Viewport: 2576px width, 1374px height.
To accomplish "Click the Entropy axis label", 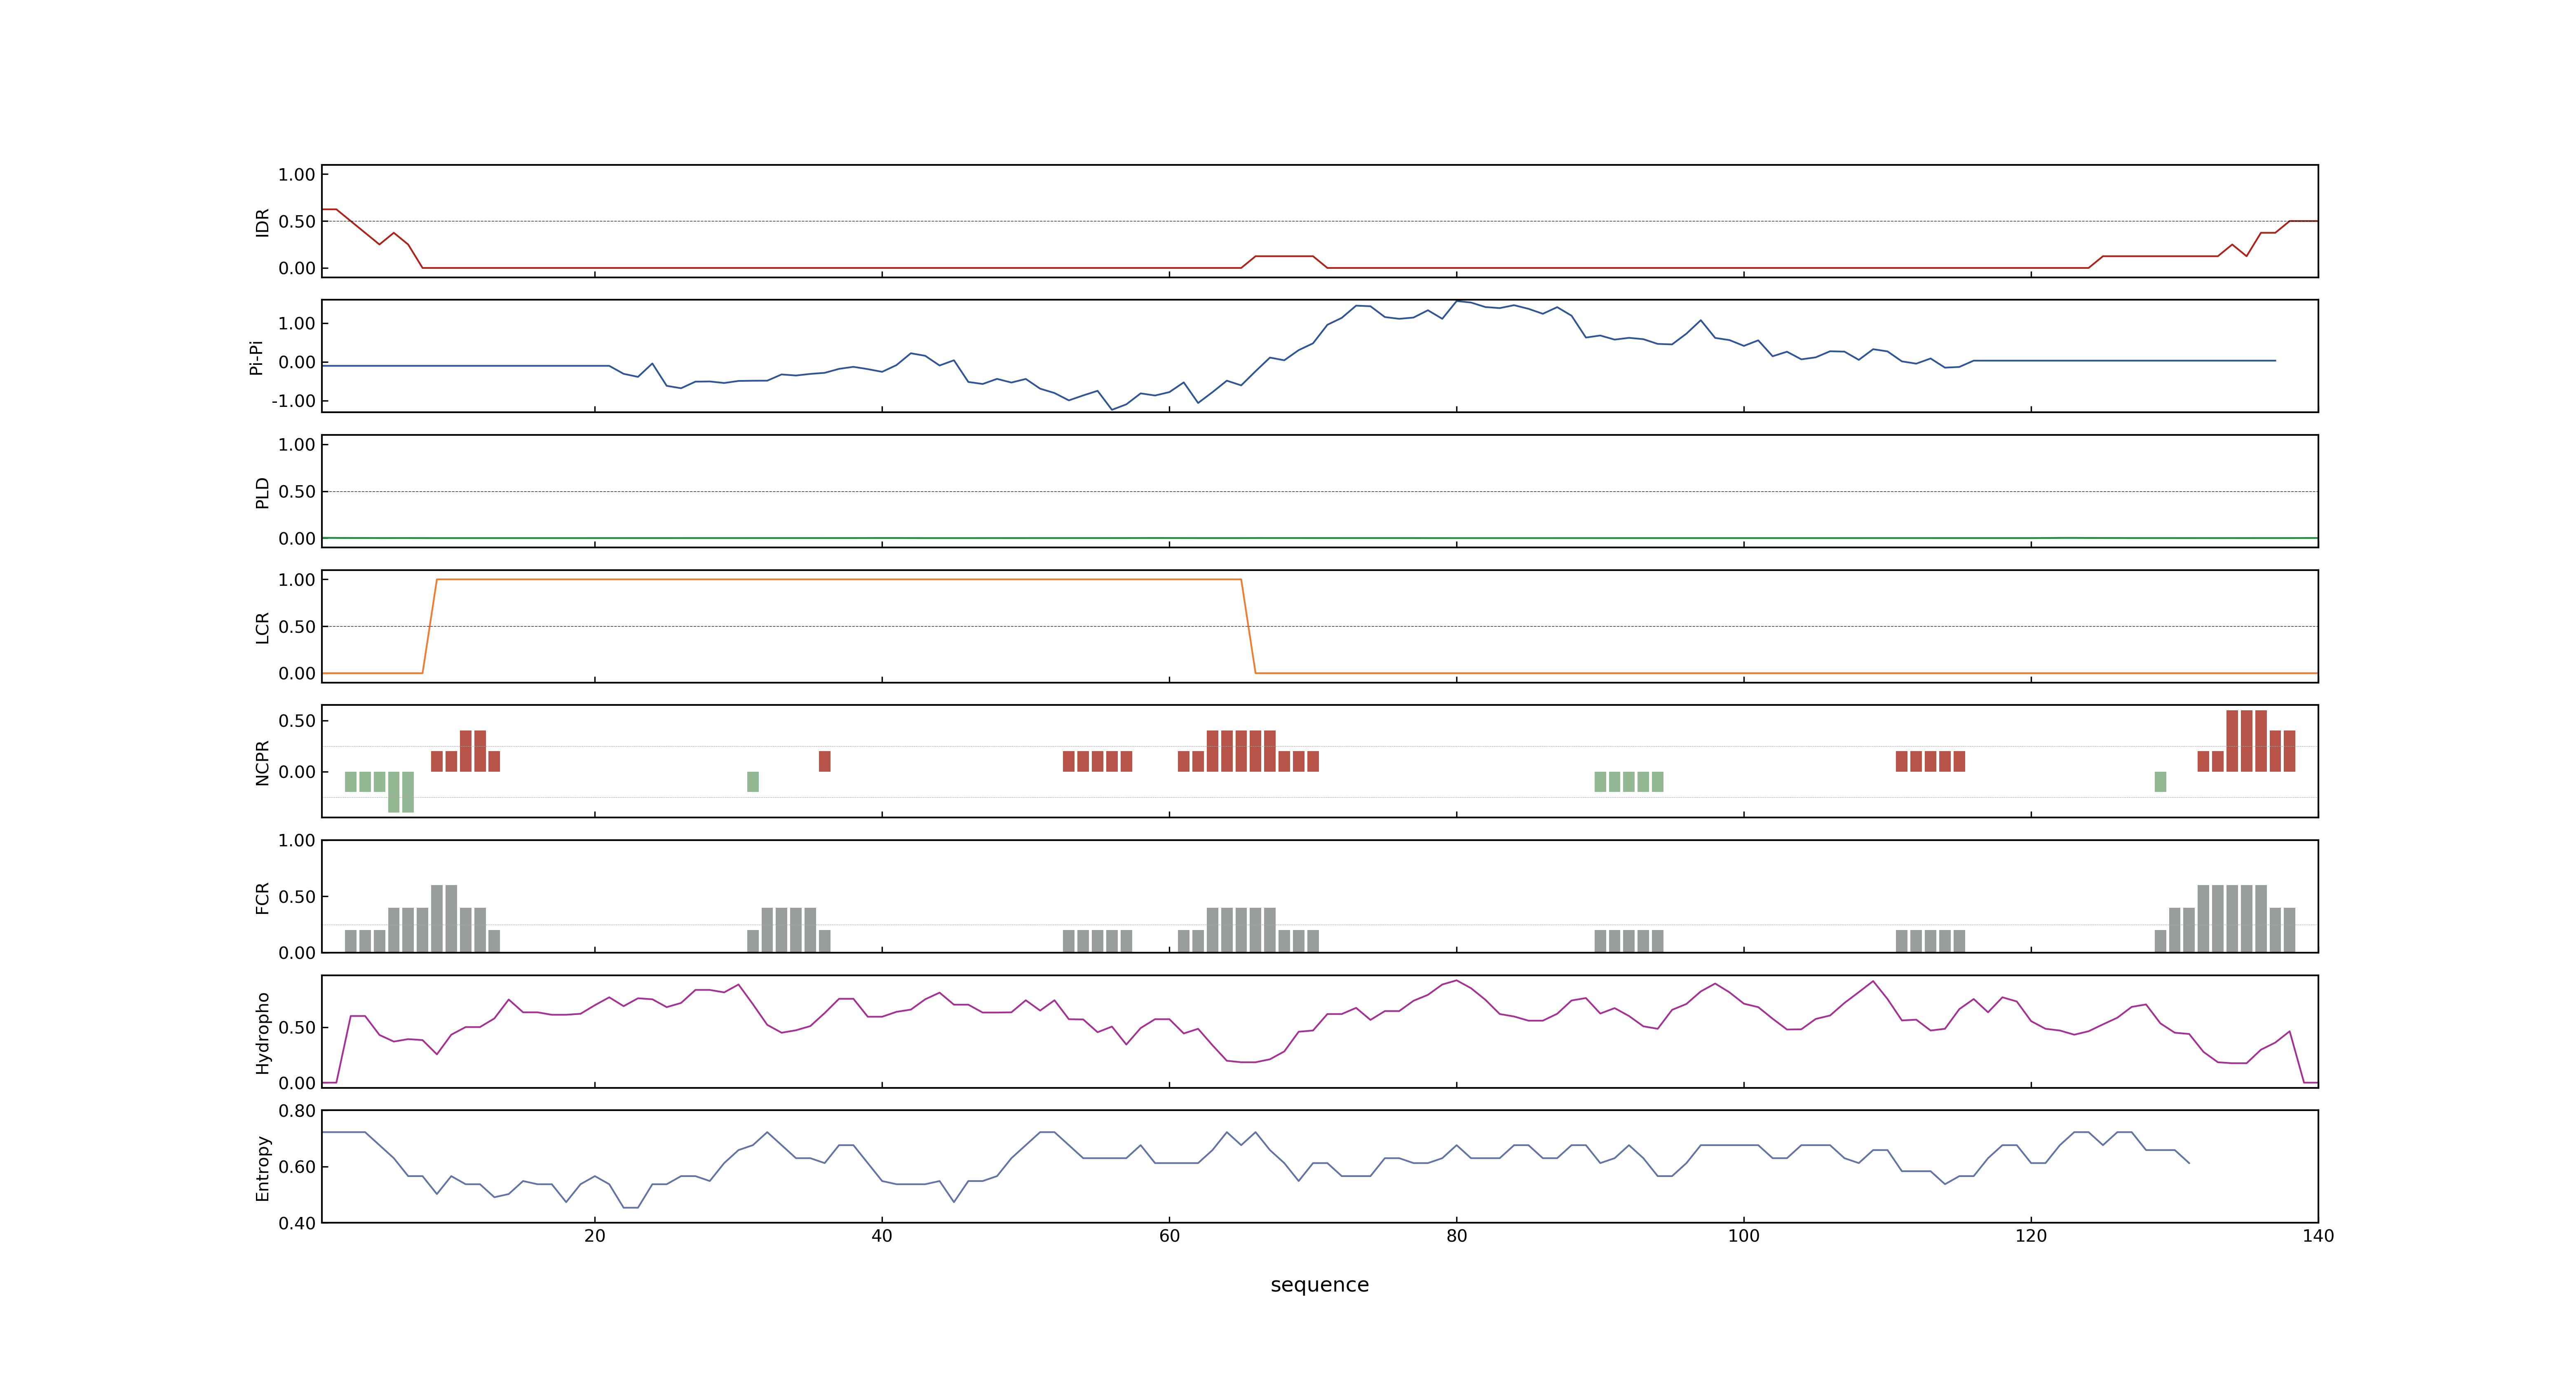I will 262,1167.
